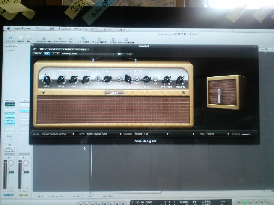Open the Model Small Tweed Combo dropdown
Screen dimensions: 274x205
(x=58, y=134)
